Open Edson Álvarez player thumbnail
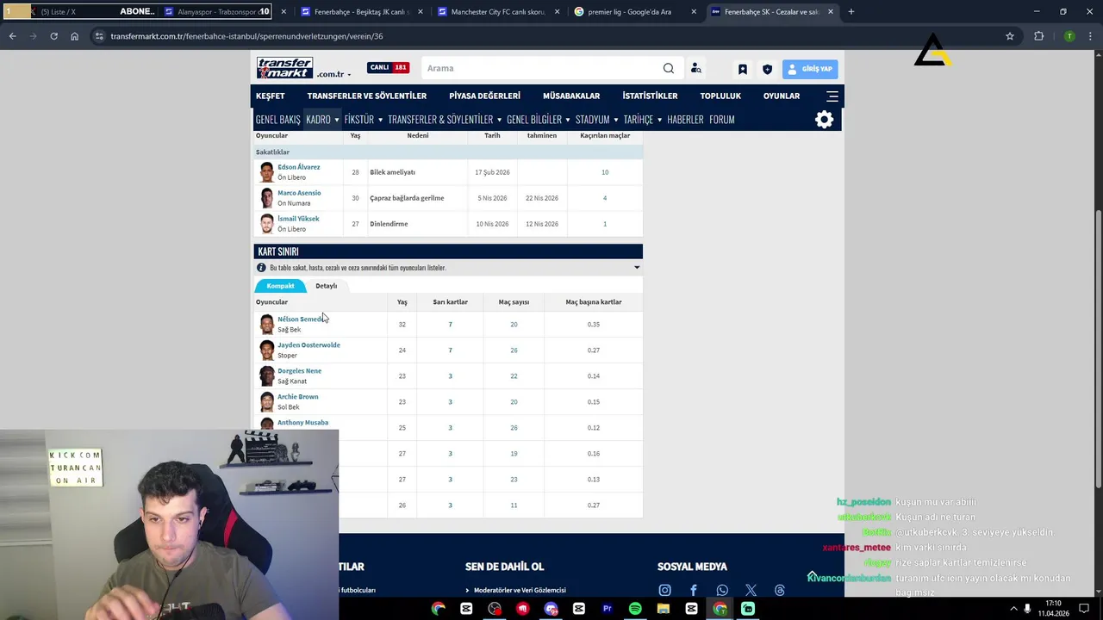Viewport: 1103px width, 620px height. pyautogui.click(x=266, y=172)
